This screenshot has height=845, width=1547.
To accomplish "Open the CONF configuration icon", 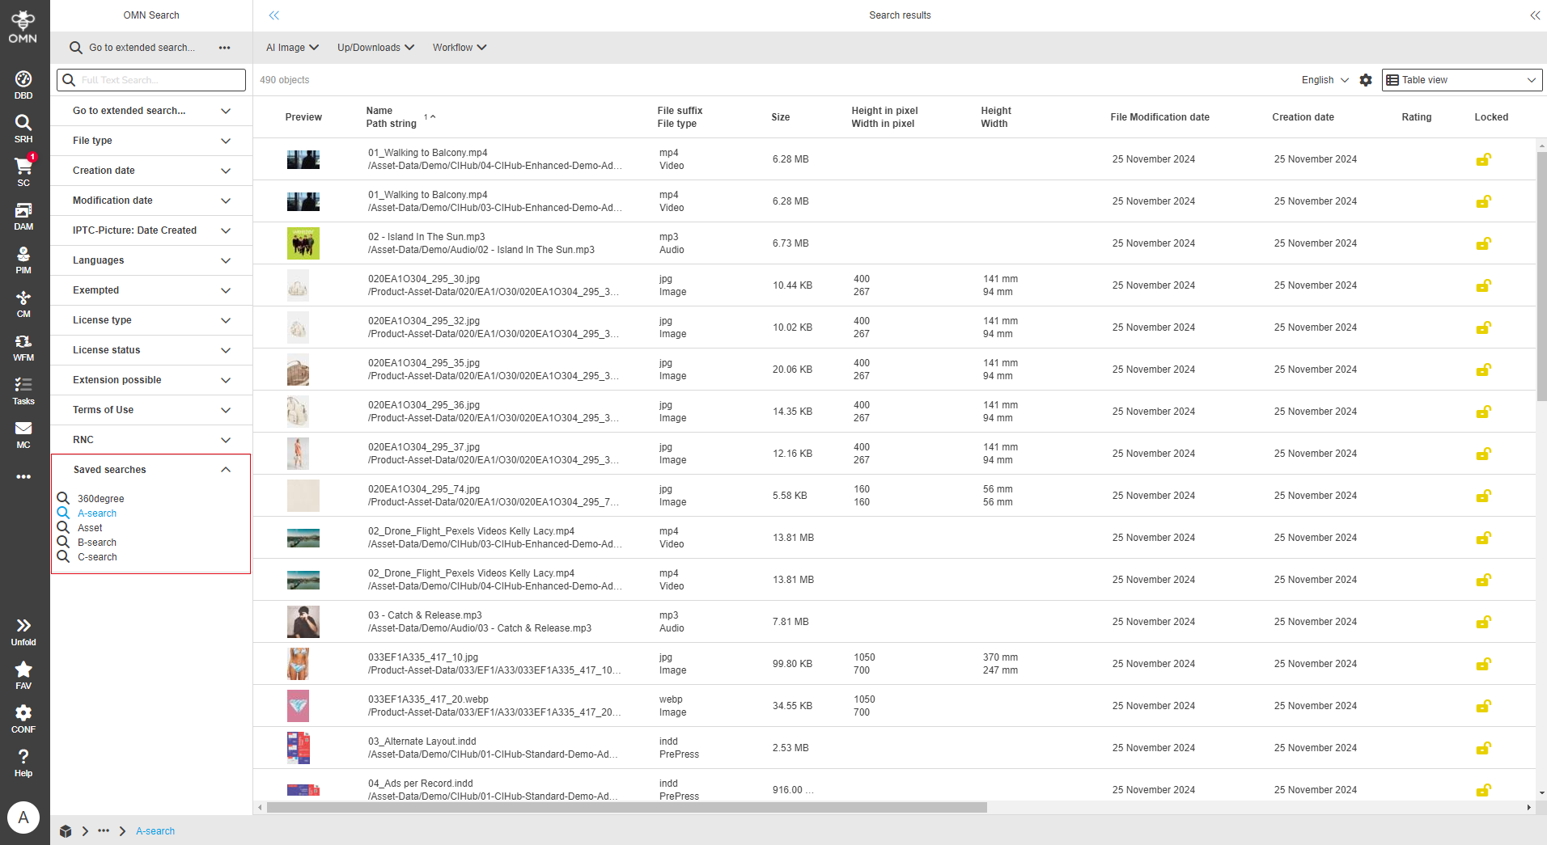I will point(23,715).
